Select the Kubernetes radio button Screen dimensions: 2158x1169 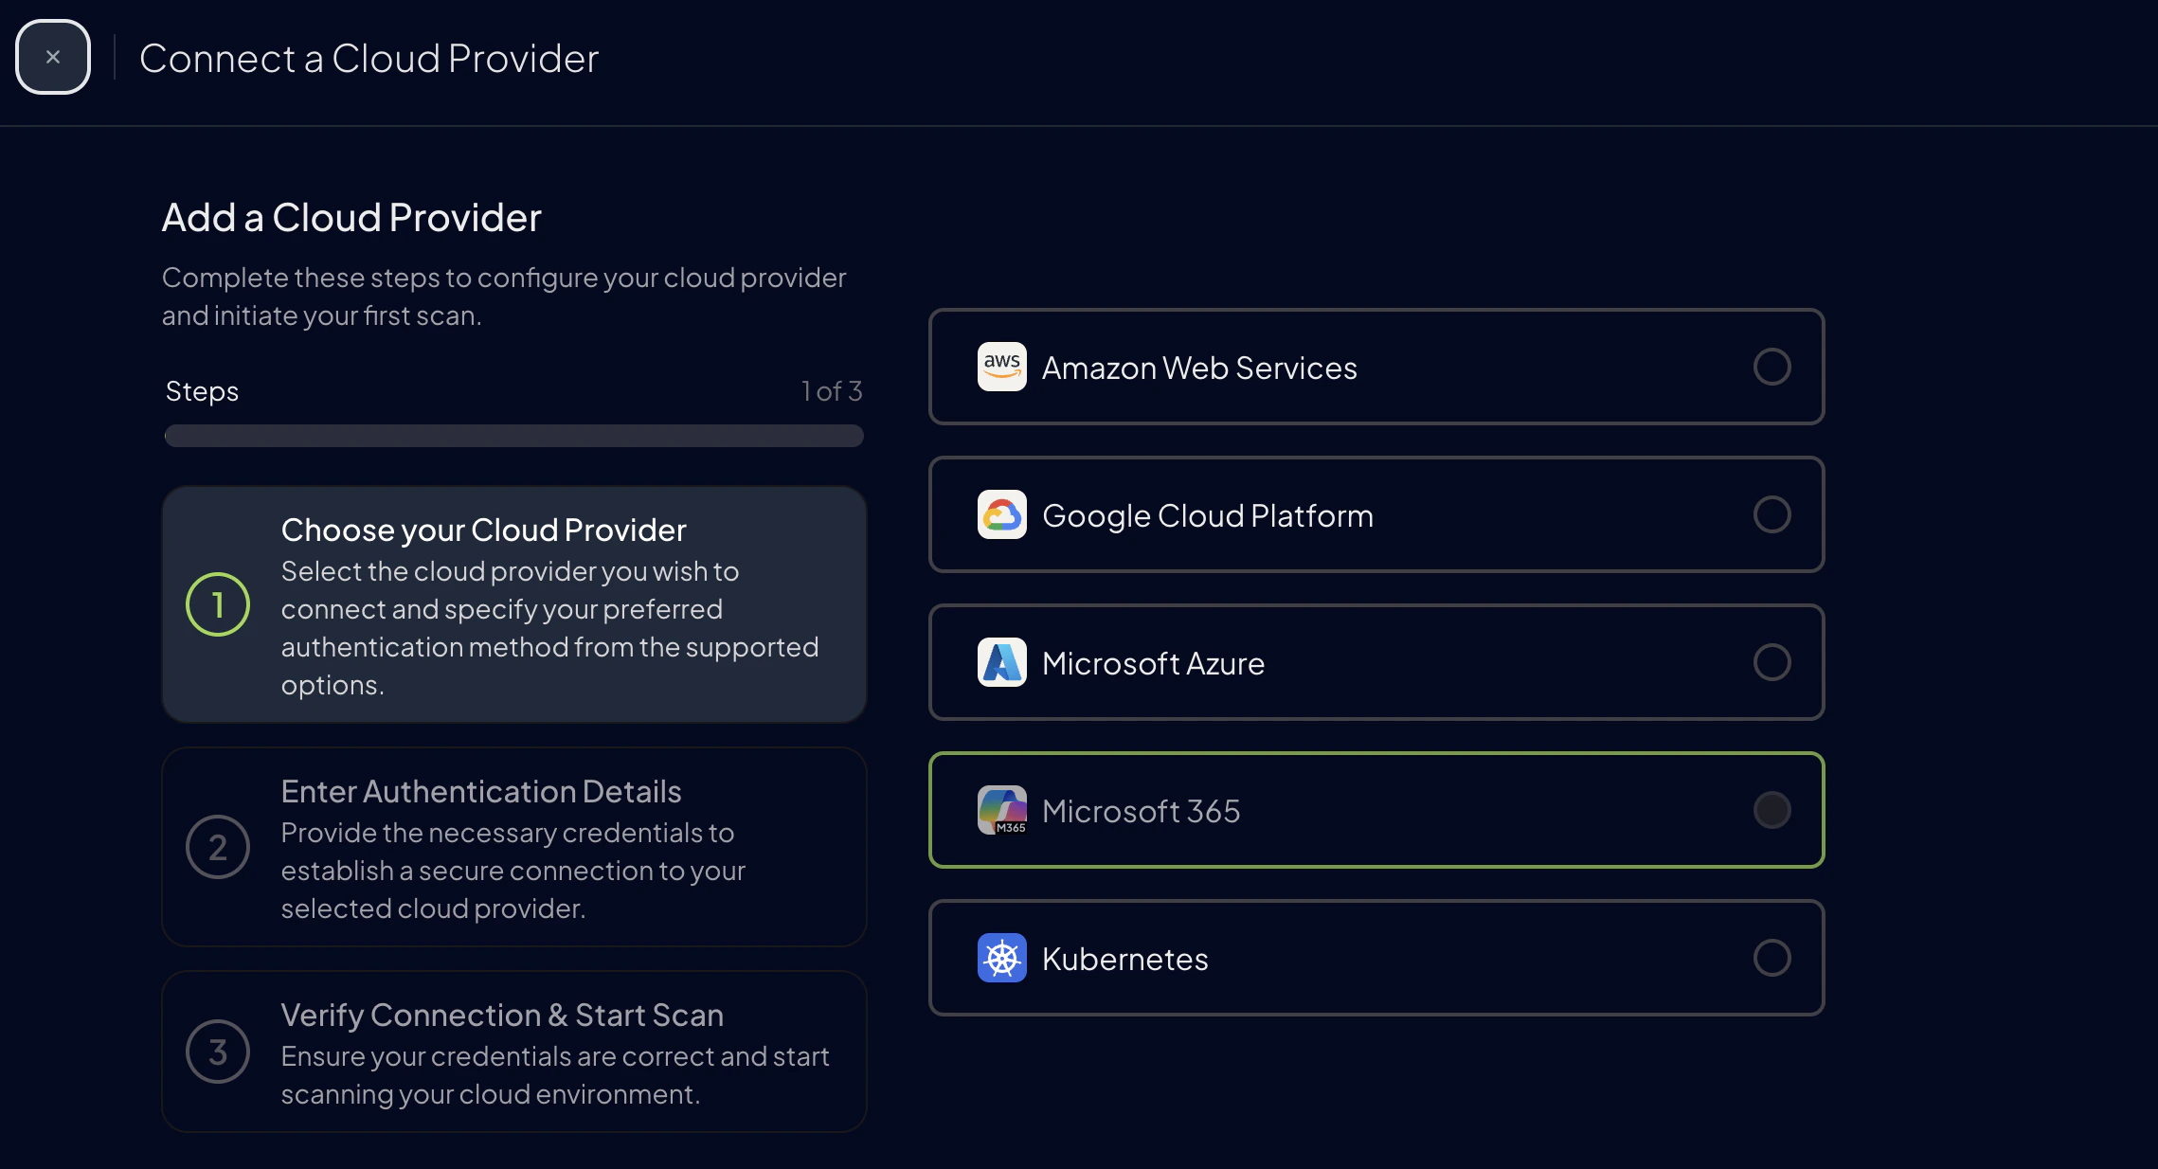pyautogui.click(x=1771, y=958)
